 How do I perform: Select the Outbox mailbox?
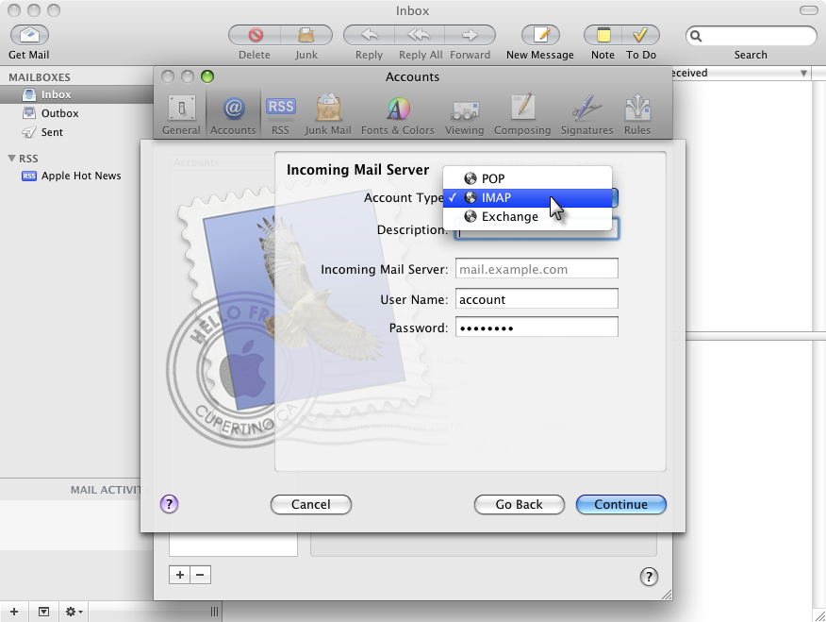click(x=76, y=113)
